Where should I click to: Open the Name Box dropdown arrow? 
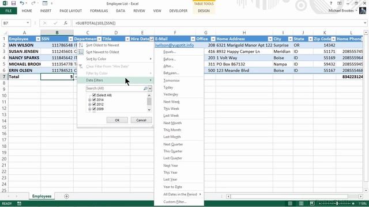coord(28,23)
